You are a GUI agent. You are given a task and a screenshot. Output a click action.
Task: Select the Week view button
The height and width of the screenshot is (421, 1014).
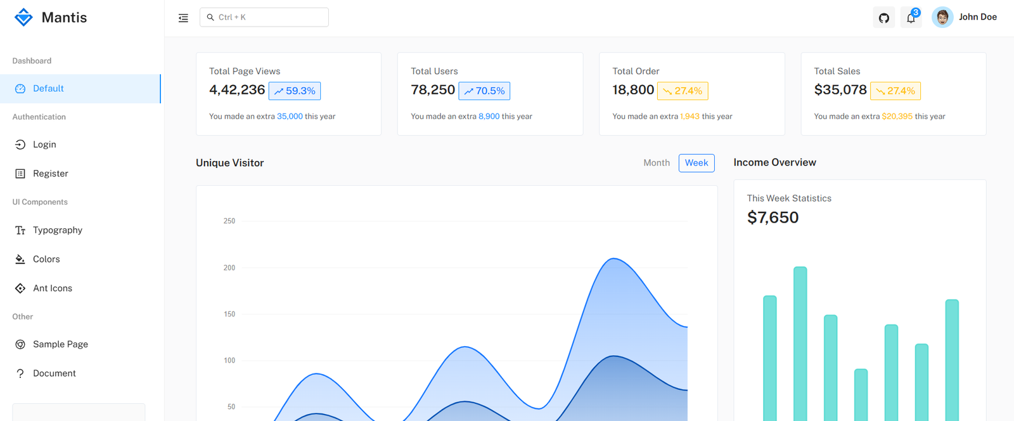[x=696, y=163]
